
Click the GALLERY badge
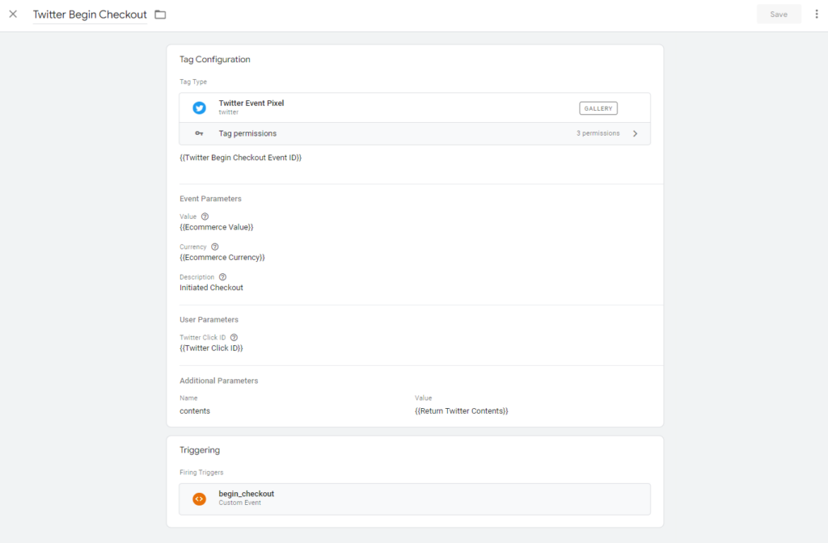point(598,108)
